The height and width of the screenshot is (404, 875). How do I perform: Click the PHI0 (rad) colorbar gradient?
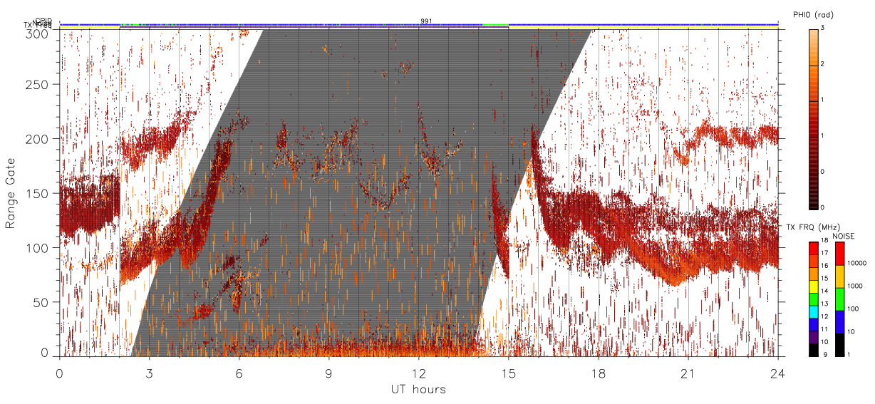point(813,119)
